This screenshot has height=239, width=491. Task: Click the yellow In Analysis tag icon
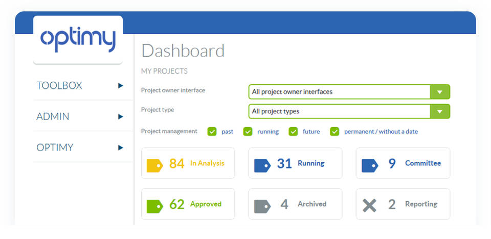(154, 165)
